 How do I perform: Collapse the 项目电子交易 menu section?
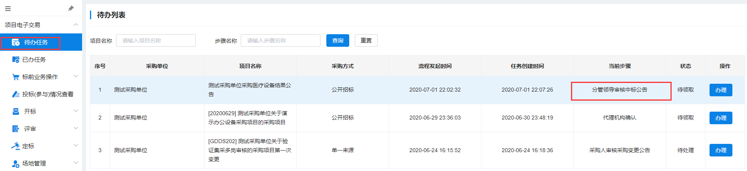point(76,25)
